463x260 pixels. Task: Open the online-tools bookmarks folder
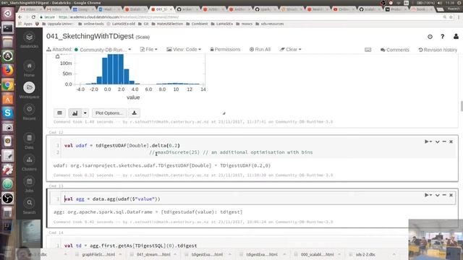click(91, 24)
